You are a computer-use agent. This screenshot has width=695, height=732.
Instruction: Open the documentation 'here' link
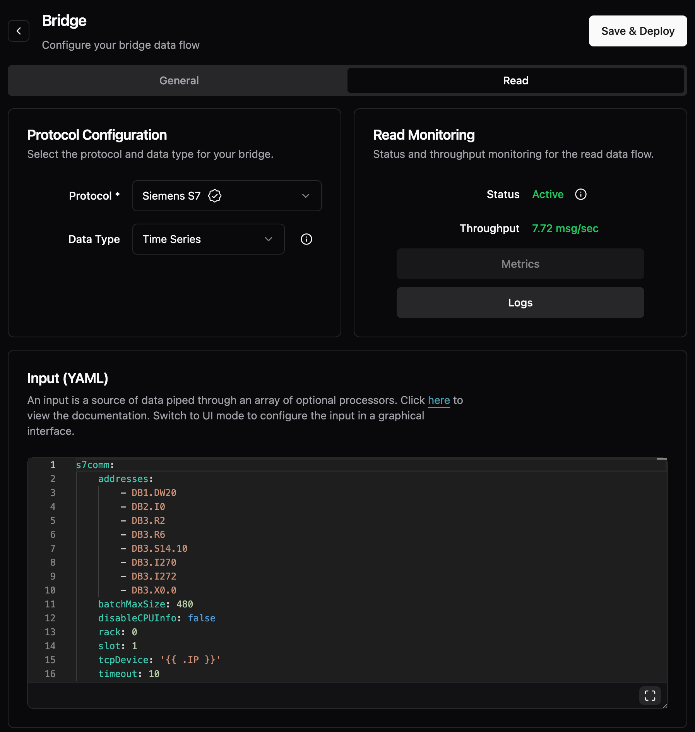pyautogui.click(x=439, y=400)
